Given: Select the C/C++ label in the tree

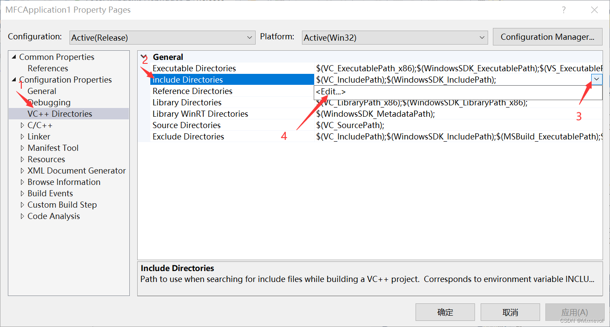Looking at the screenshot, I should (40, 125).
